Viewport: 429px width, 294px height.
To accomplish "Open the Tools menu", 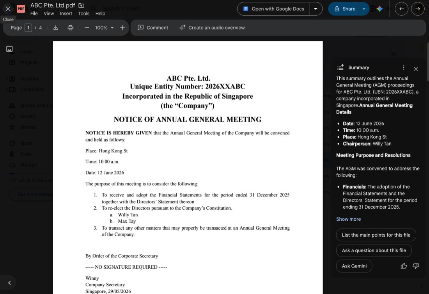I will [x=83, y=13].
